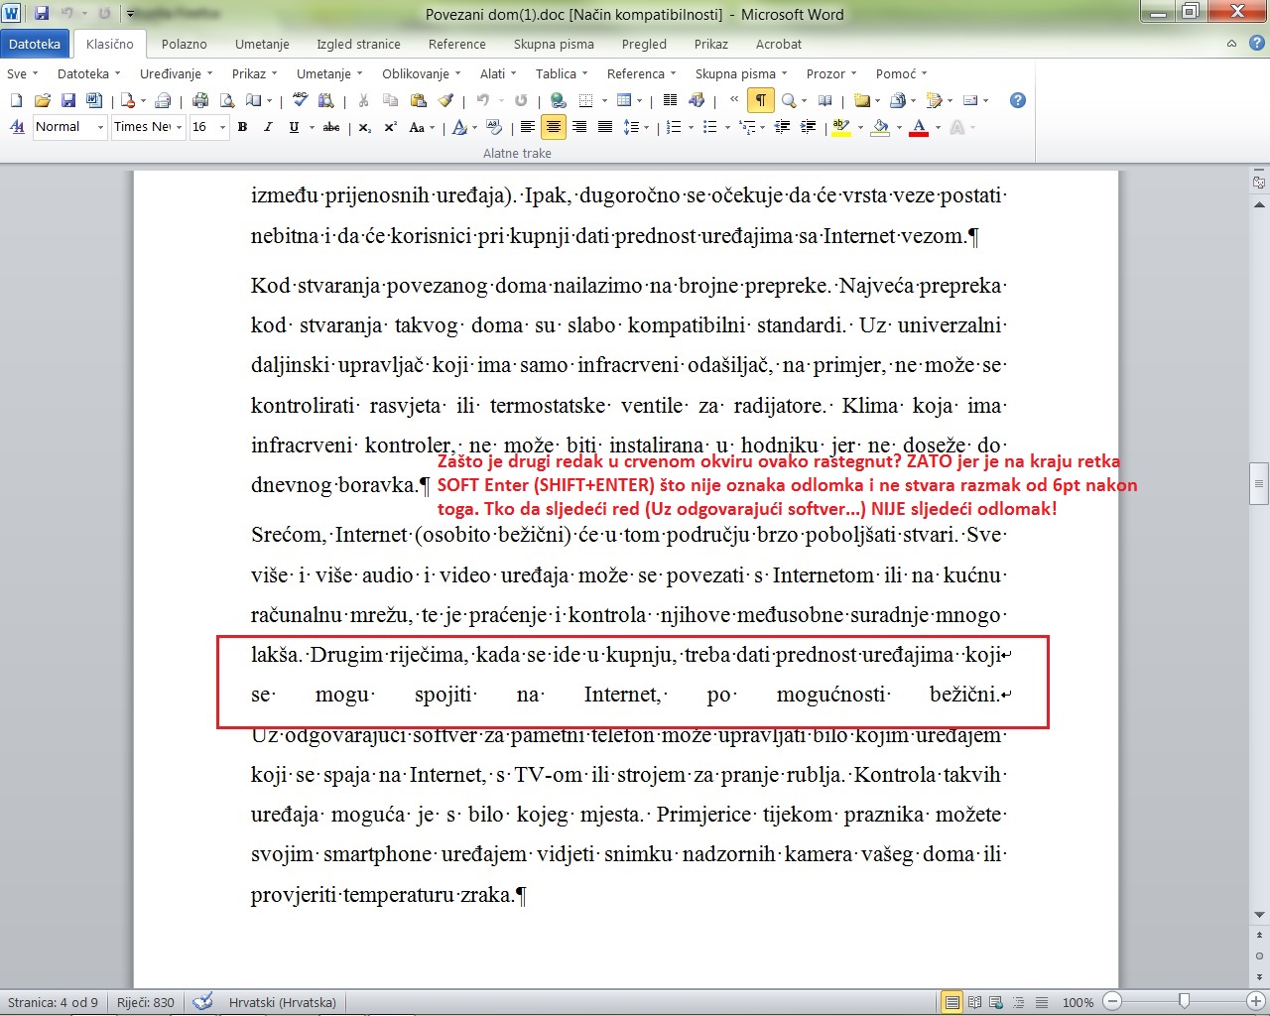Switch to Web Layout view in status bar
1270x1016 pixels.
pos(995,1002)
